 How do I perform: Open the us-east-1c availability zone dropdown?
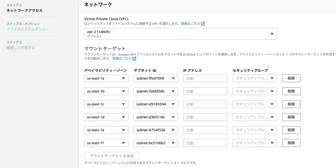(106, 104)
